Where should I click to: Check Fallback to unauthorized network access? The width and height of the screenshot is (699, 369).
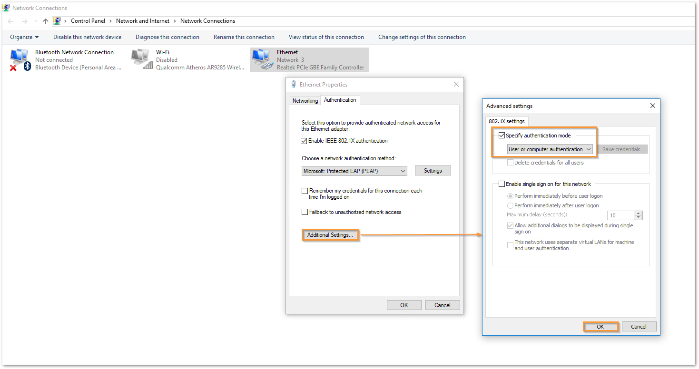coord(305,212)
